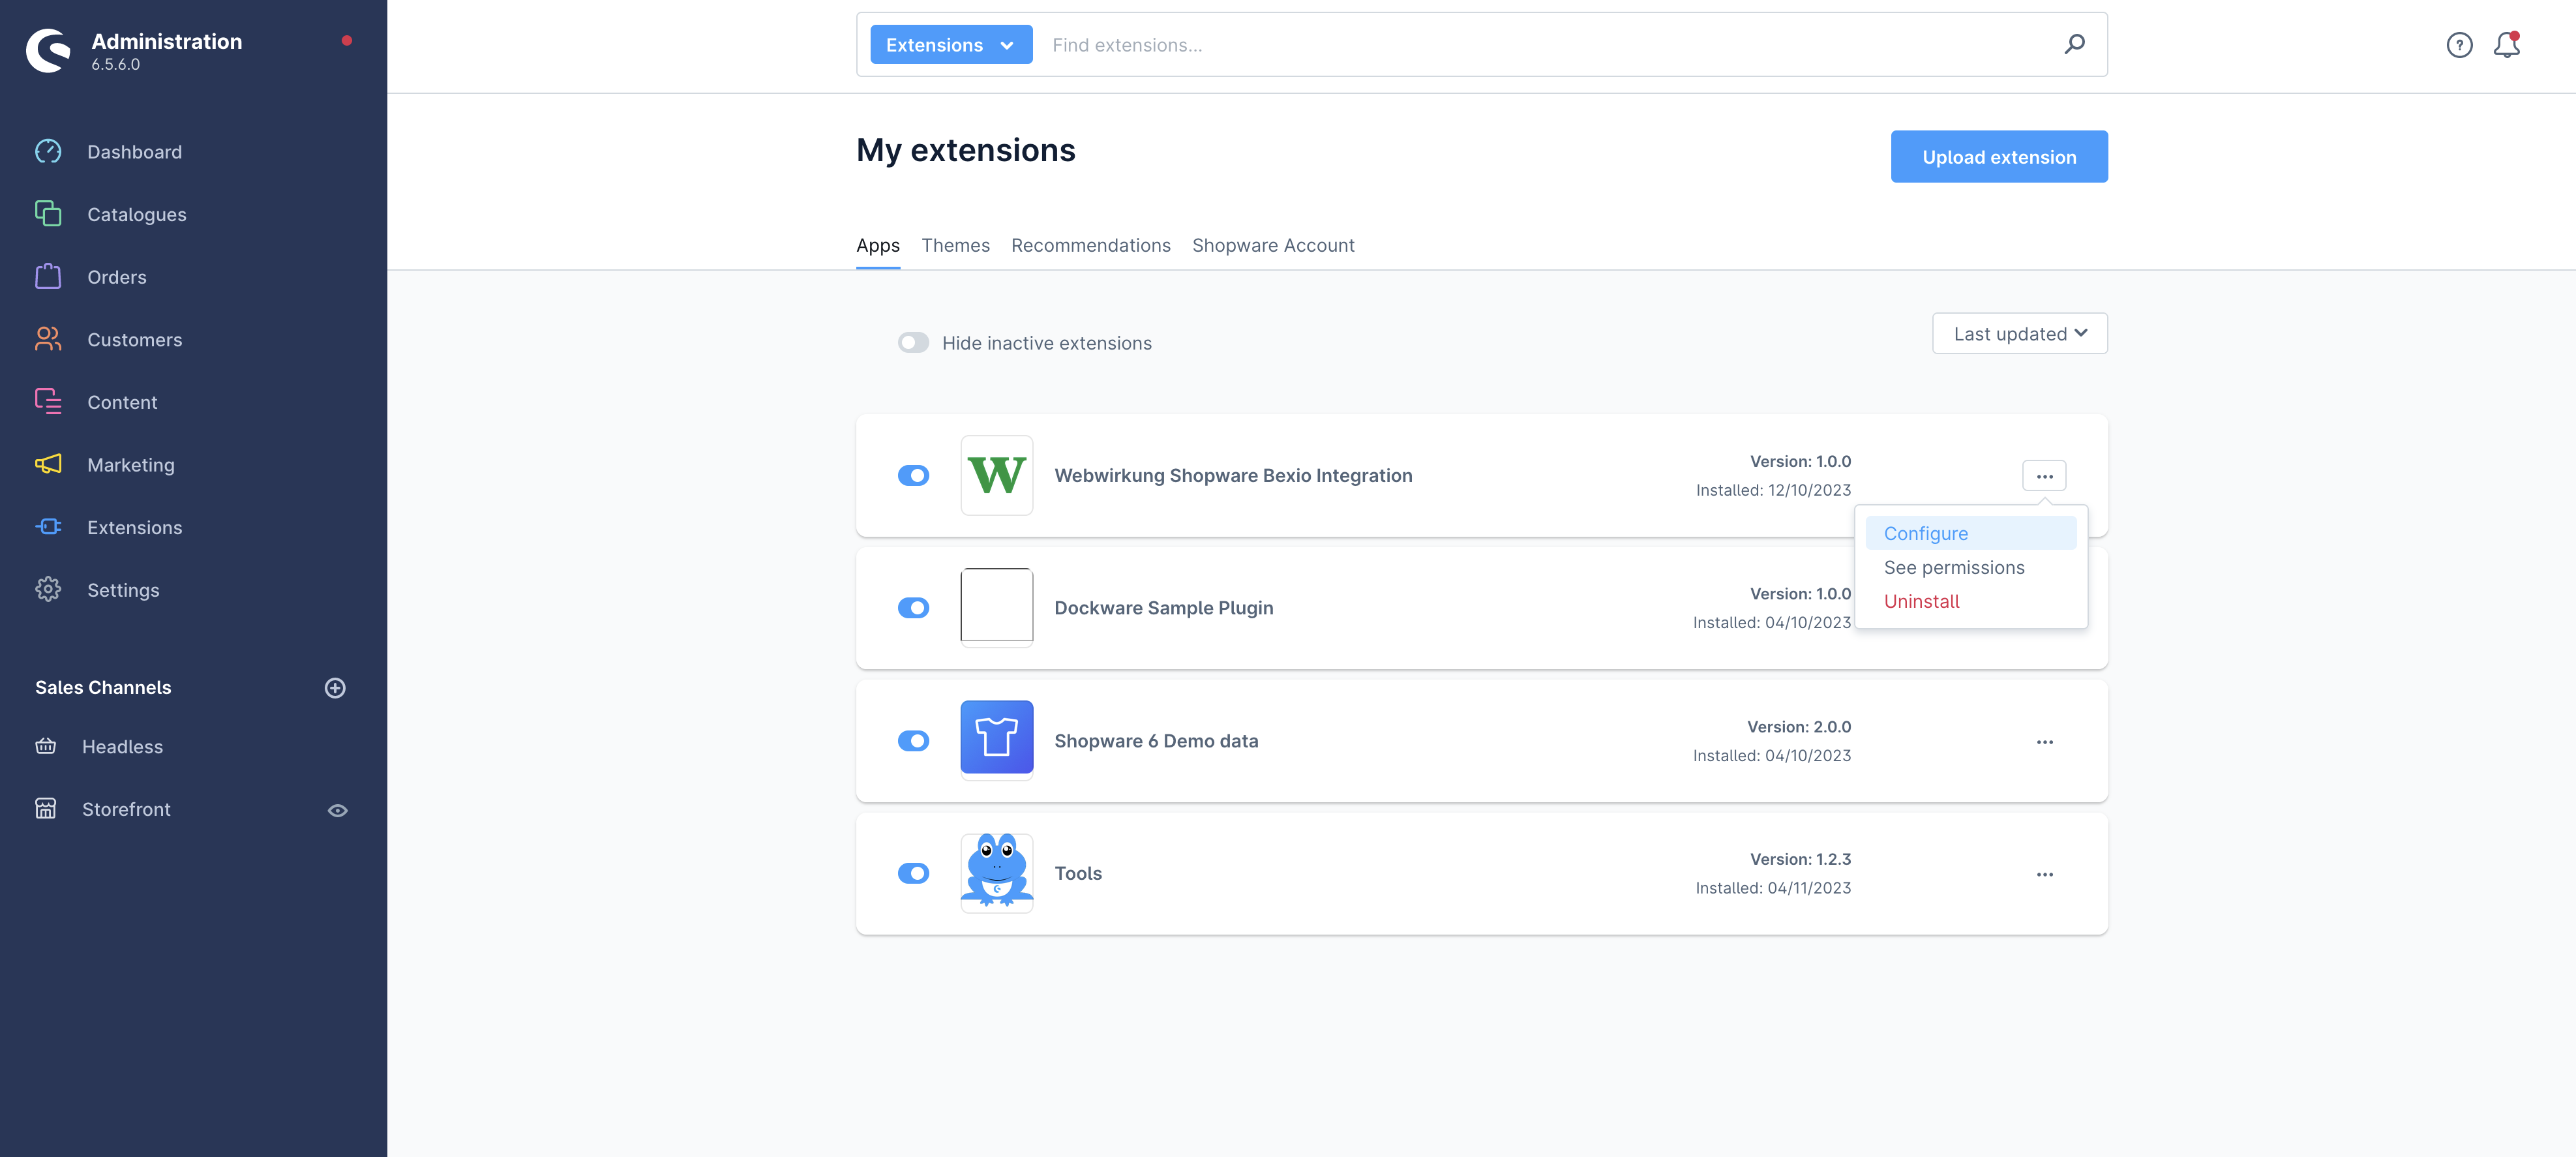
Task: Open the Extensions search type dropdown
Action: (950, 44)
